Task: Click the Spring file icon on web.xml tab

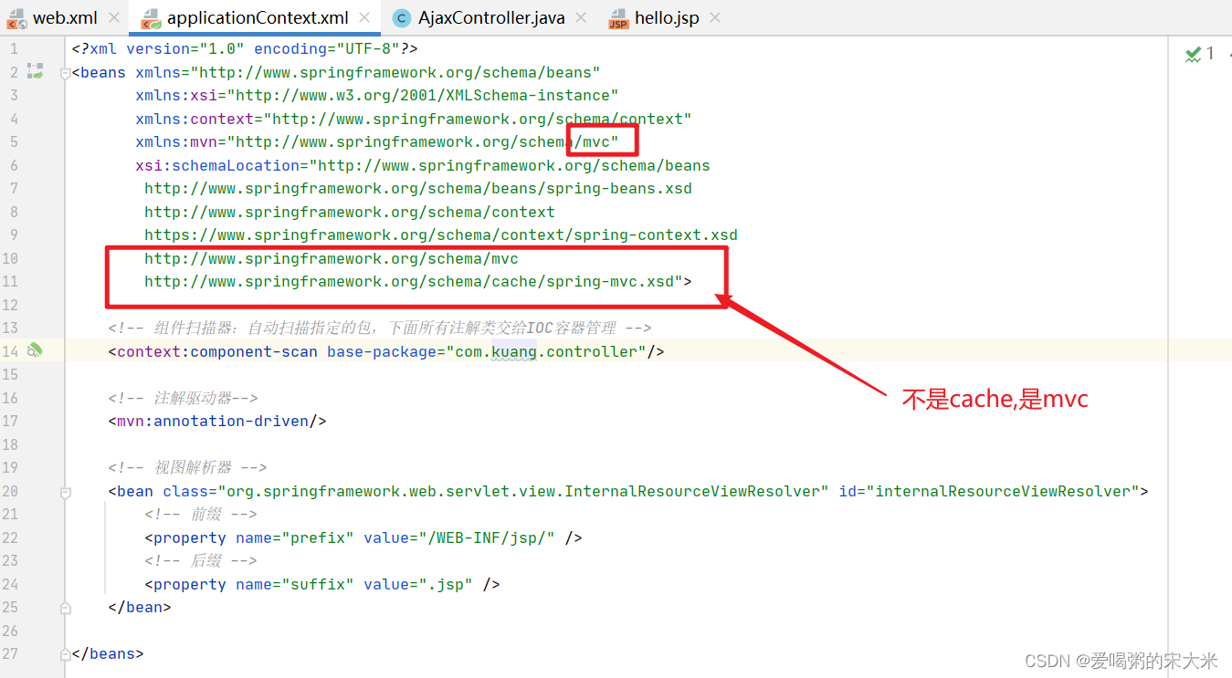Action: pyautogui.click(x=16, y=16)
